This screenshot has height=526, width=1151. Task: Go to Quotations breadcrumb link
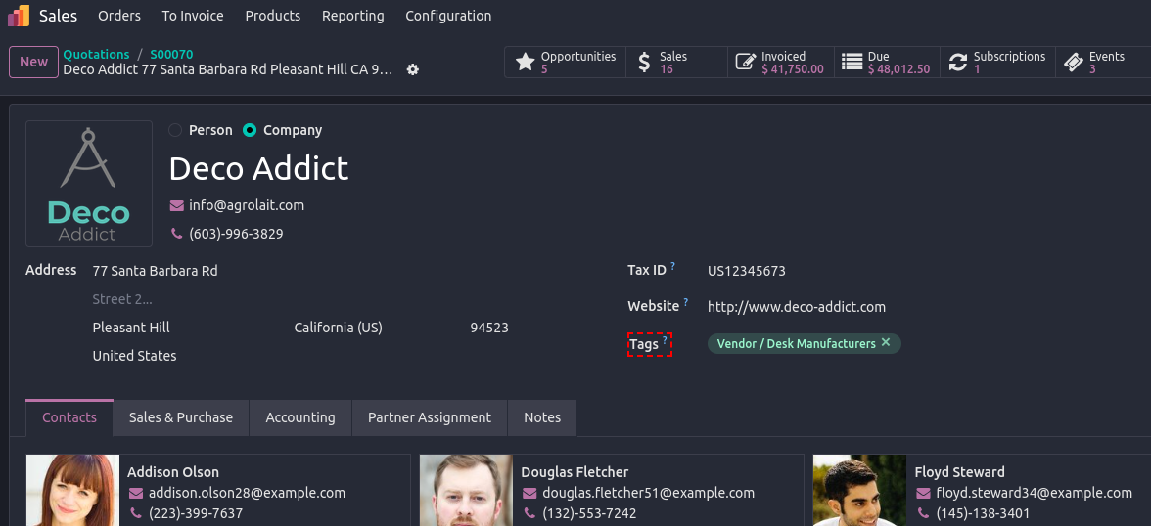(x=96, y=55)
